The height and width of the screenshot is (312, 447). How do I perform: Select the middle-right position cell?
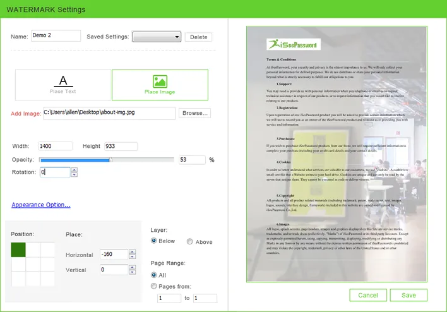(x=47, y=264)
